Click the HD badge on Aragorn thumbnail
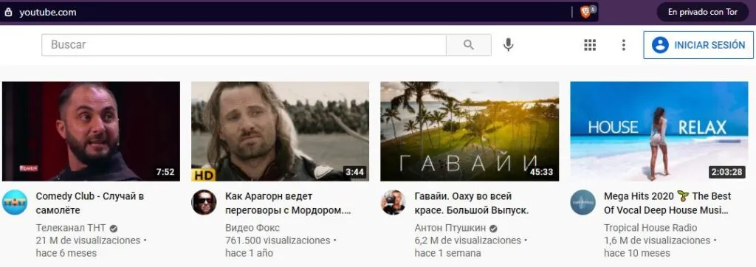Screen dimensions: 756x267 tap(204, 174)
